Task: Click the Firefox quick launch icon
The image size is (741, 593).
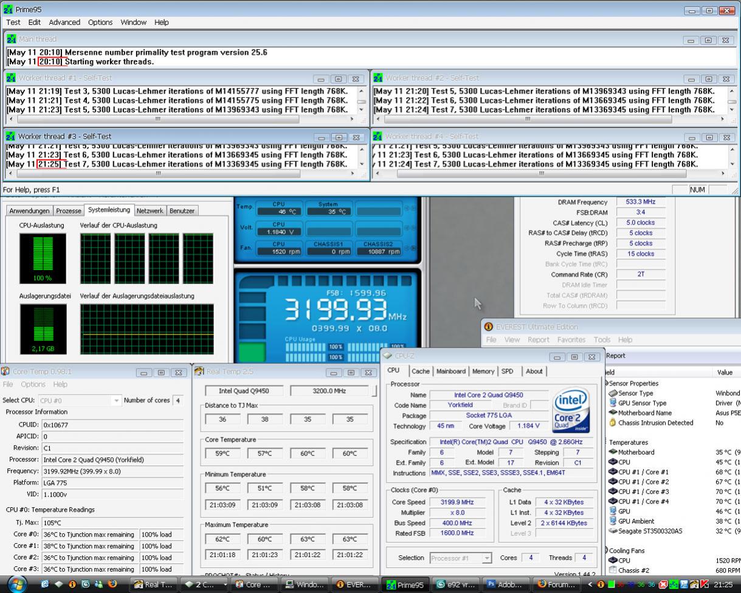Action: tap(111, 585)
